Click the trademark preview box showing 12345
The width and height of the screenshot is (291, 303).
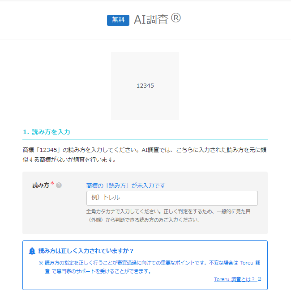pyautogui.click(x=145, y=86)
